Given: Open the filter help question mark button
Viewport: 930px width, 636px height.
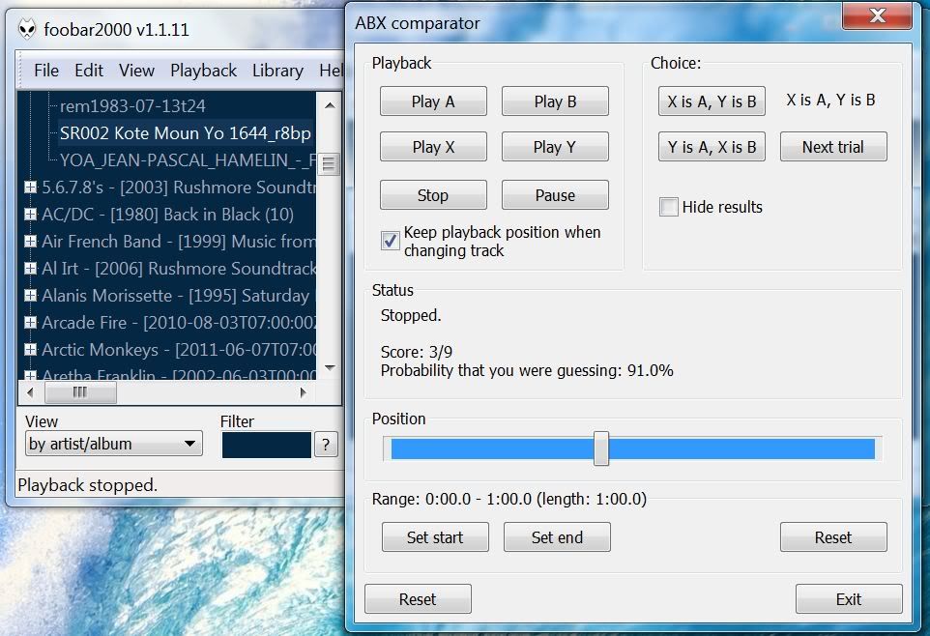Looking at the screenshot, I should click(x=326, y=445).
